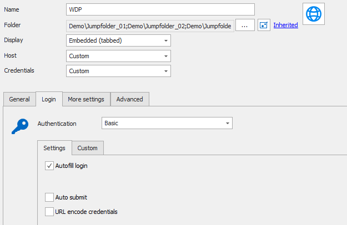Click the folder settings icon beside Inherited
The width and height of the screenshot is (347, 225).
(x=264, y=25)
